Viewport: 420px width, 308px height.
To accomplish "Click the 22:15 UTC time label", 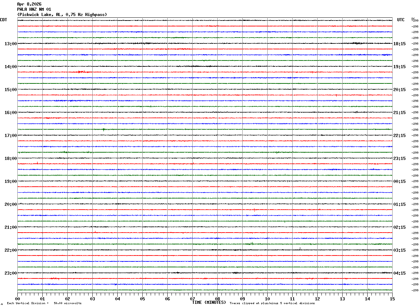I will (399, 136).
